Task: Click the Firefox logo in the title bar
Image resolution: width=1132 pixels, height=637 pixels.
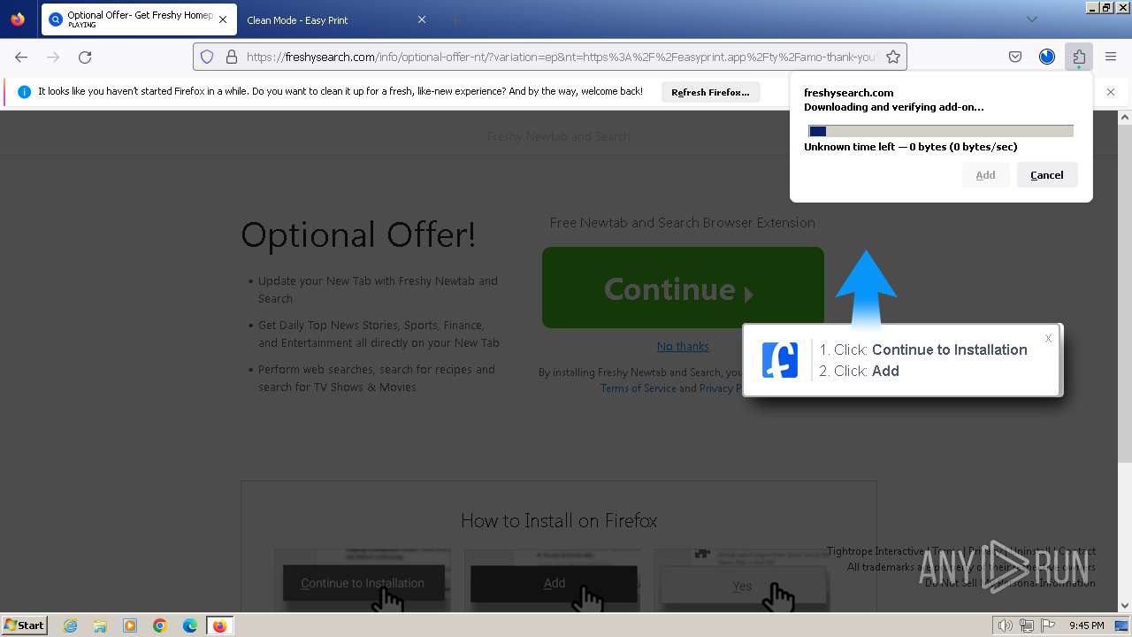Action: coord(18,19)
